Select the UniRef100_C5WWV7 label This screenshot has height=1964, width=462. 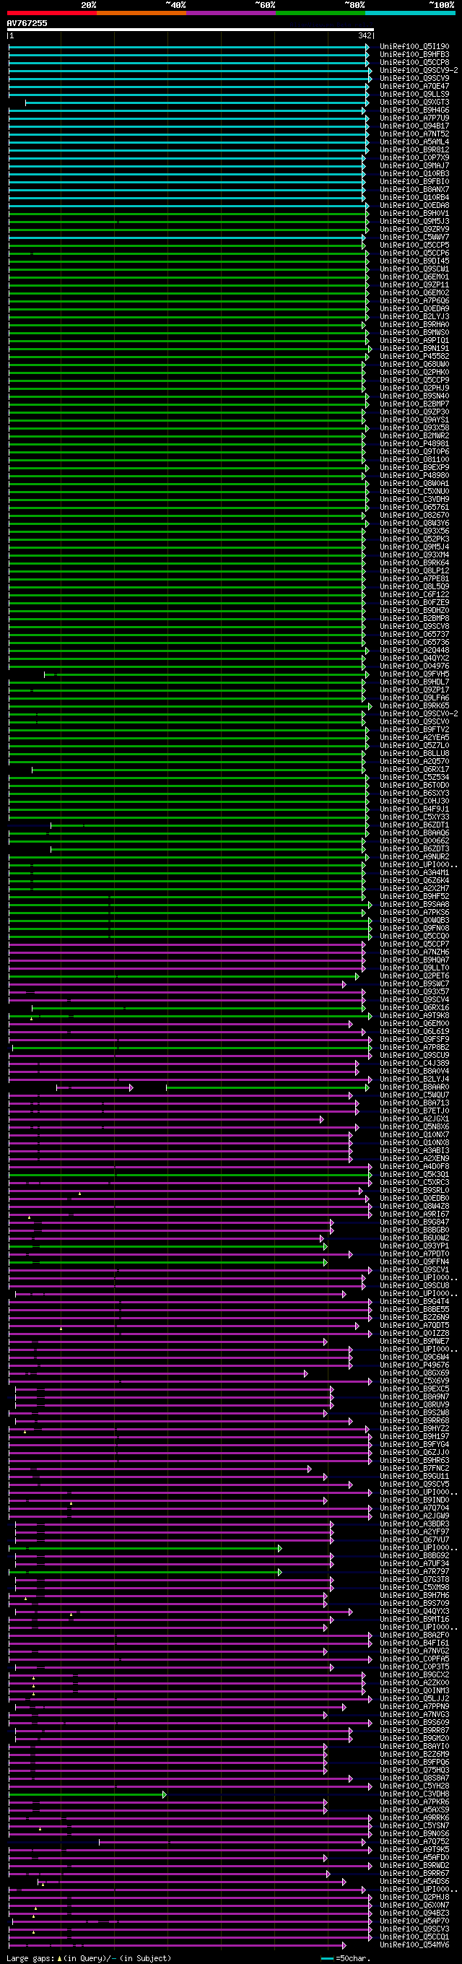click(x=414, y=237)
